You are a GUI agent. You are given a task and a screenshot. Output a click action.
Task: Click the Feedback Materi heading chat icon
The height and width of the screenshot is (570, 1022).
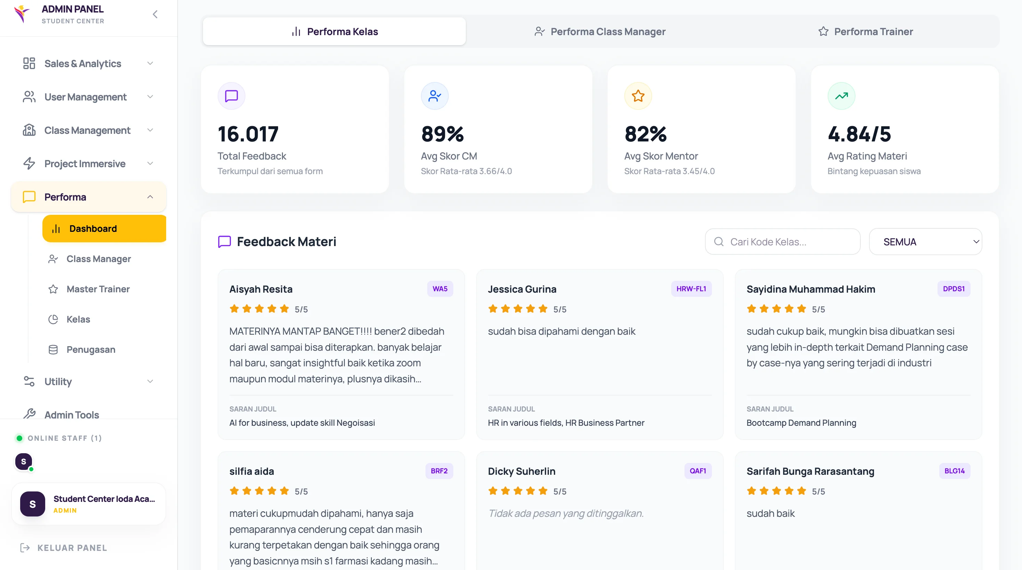coord(225,242)
